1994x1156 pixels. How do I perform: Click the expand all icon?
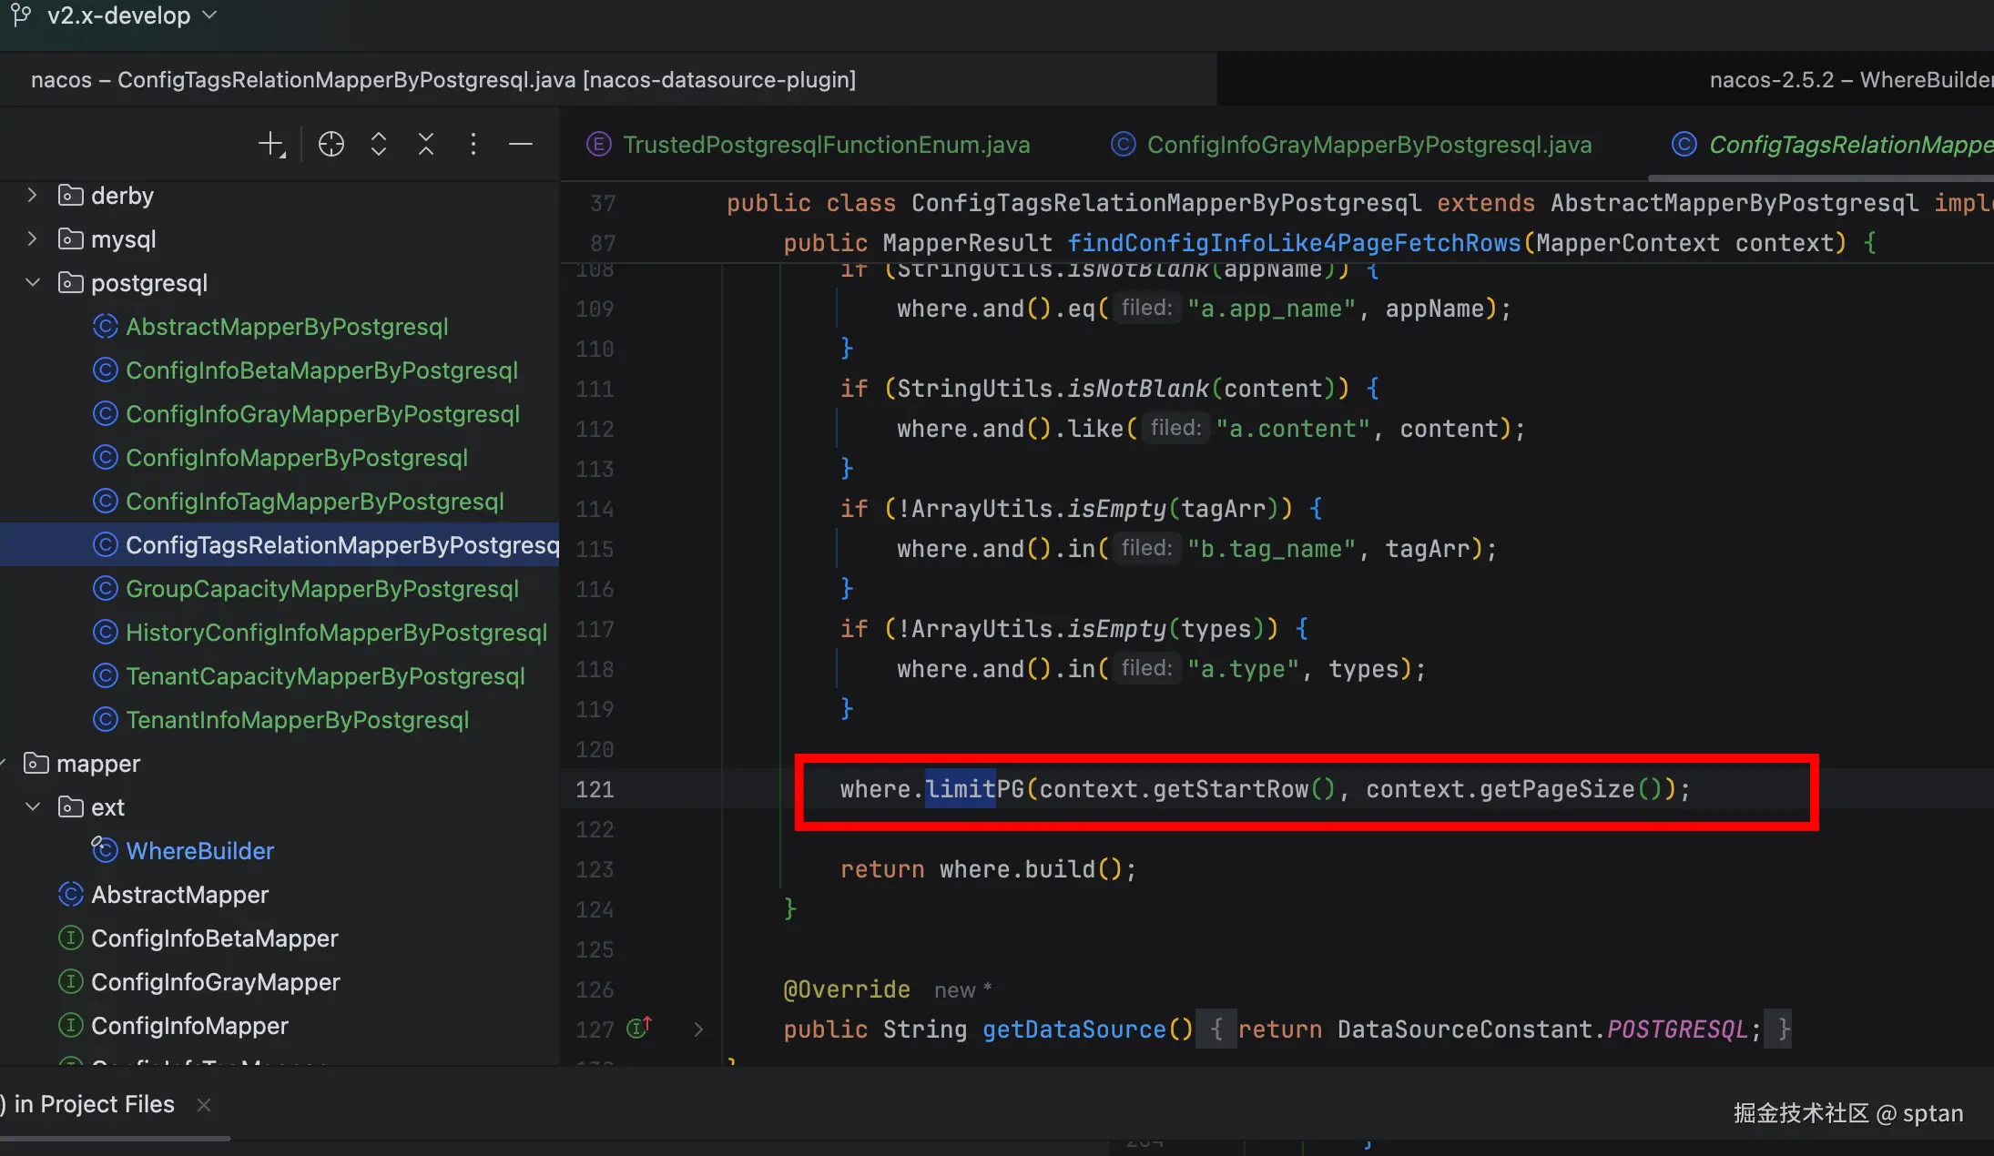tap(379, 144)
